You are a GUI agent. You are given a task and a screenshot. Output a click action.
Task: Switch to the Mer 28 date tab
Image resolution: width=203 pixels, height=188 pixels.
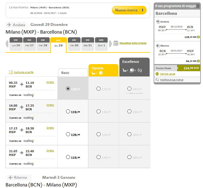point(43,44)
